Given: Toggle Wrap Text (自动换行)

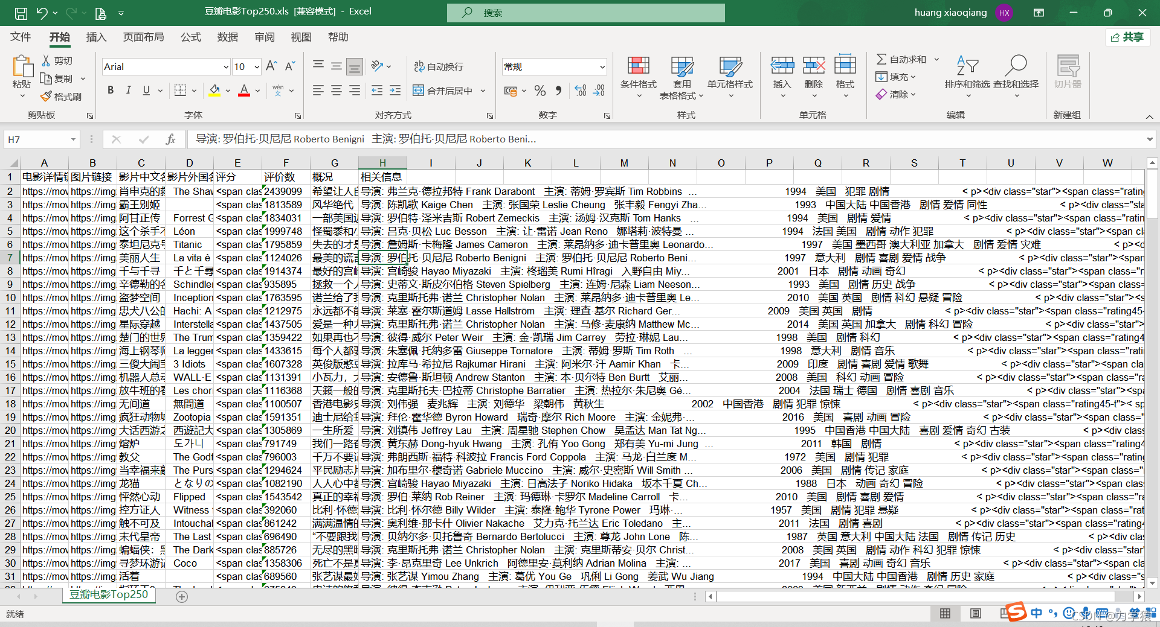Looking at the screenshot, I should coord(439,66).
